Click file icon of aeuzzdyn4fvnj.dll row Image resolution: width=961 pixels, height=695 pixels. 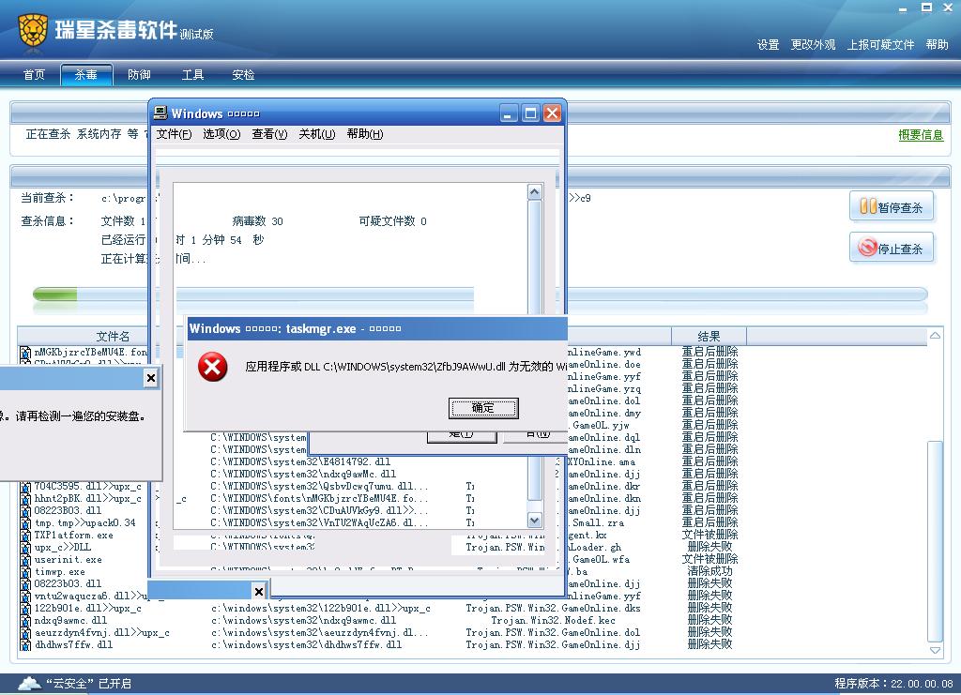tap(25, 634)
